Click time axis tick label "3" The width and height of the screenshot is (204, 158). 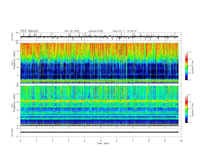tap(69, 141)
